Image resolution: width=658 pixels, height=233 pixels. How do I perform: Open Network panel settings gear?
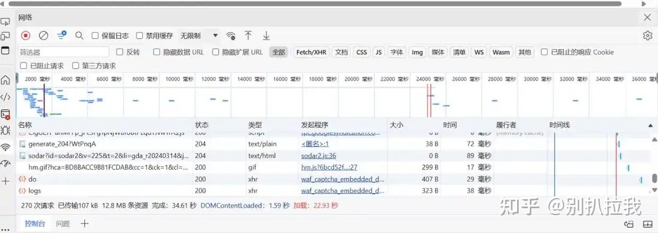(647, 35)
